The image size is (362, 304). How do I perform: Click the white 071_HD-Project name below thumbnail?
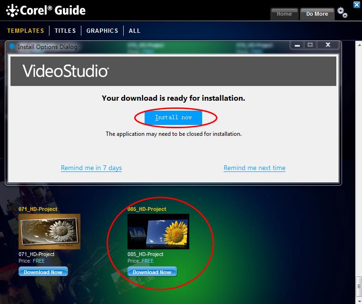pos(37,254)
